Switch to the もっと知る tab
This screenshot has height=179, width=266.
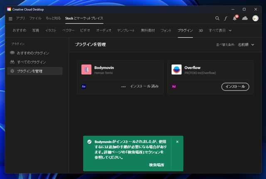[53, 18]
